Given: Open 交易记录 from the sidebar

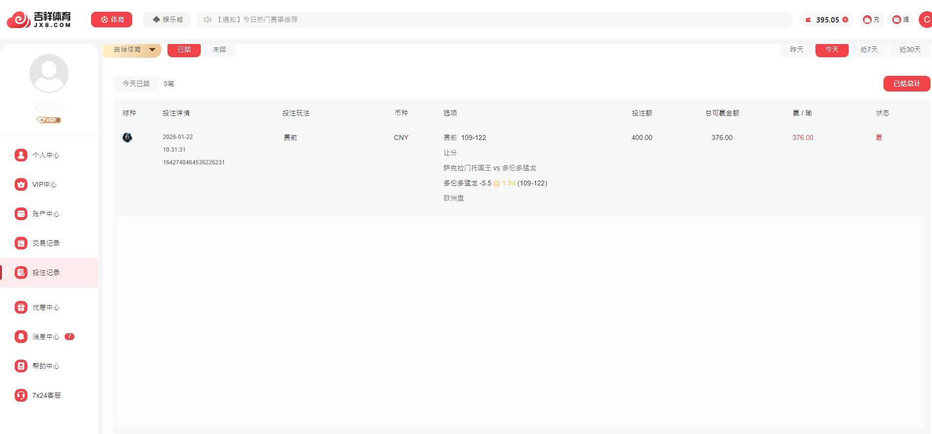Looking at the screenshot, I should 46,243.
